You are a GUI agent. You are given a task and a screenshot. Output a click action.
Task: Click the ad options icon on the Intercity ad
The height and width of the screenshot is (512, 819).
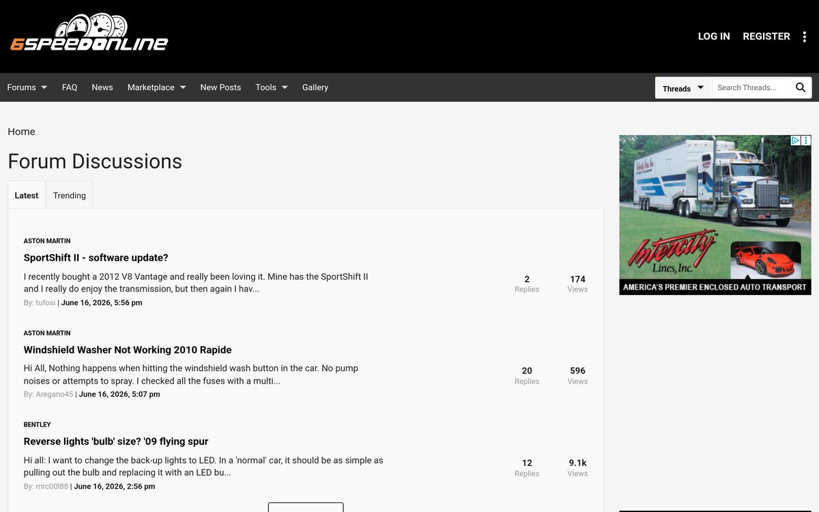pyautogui.click(x=806, y=140)
